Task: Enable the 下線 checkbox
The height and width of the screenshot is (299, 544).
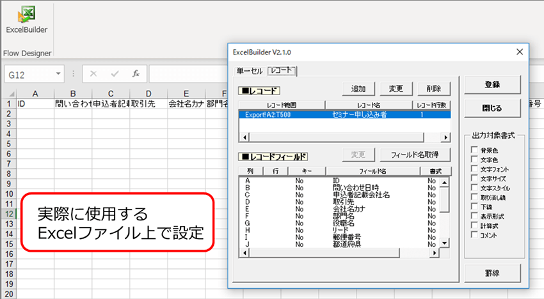Action: tap(474, 206)
